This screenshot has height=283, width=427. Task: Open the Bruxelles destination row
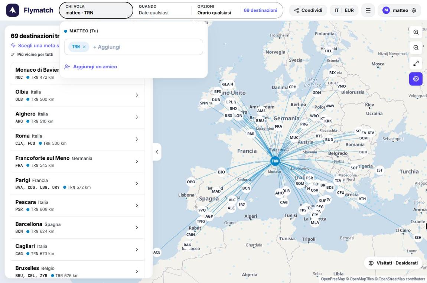(x=78, y=270)
